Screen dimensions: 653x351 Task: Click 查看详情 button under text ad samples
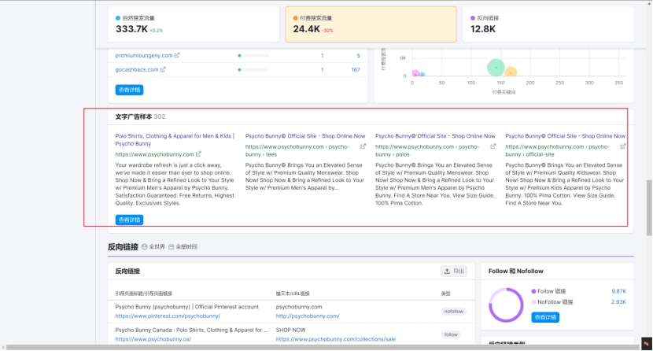click(x=129, y=220)
